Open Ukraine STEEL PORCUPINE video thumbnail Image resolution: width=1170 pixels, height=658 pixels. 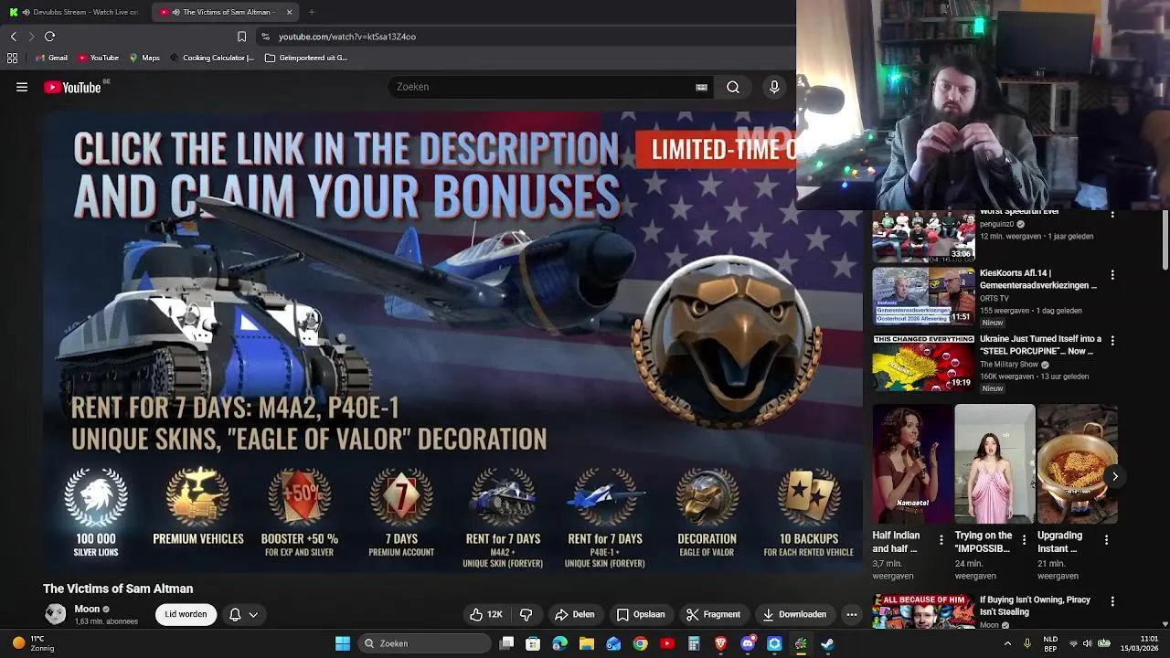click(x=923, y=362)
